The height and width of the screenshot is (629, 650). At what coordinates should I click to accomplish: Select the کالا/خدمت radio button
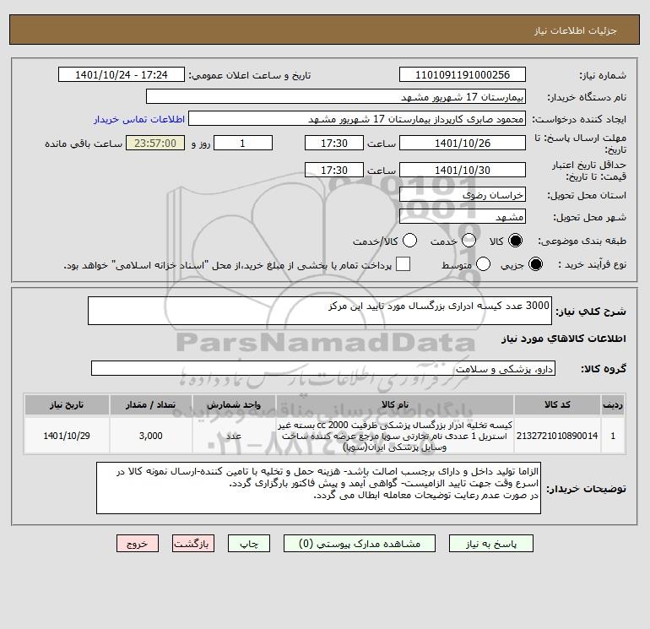click(409, 241)
